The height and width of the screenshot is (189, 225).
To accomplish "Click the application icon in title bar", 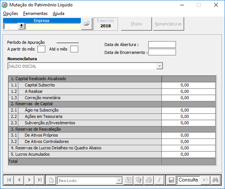I will point(4,5).
